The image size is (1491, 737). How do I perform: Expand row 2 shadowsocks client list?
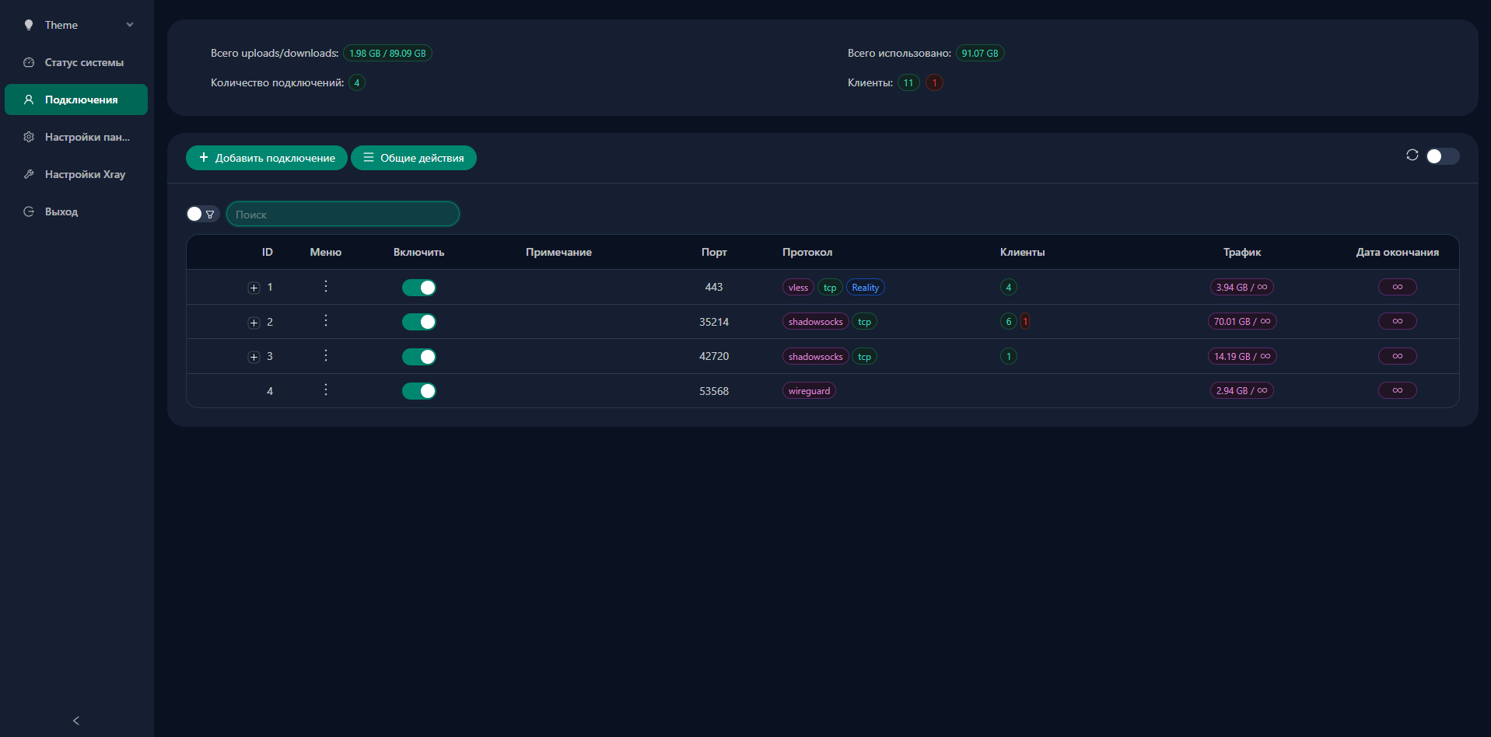click(x=254, y=323)
